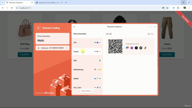Click the PhonePe icon beside QR code
The width and height of the screenshot is (192, 108).
pos(132,48)
